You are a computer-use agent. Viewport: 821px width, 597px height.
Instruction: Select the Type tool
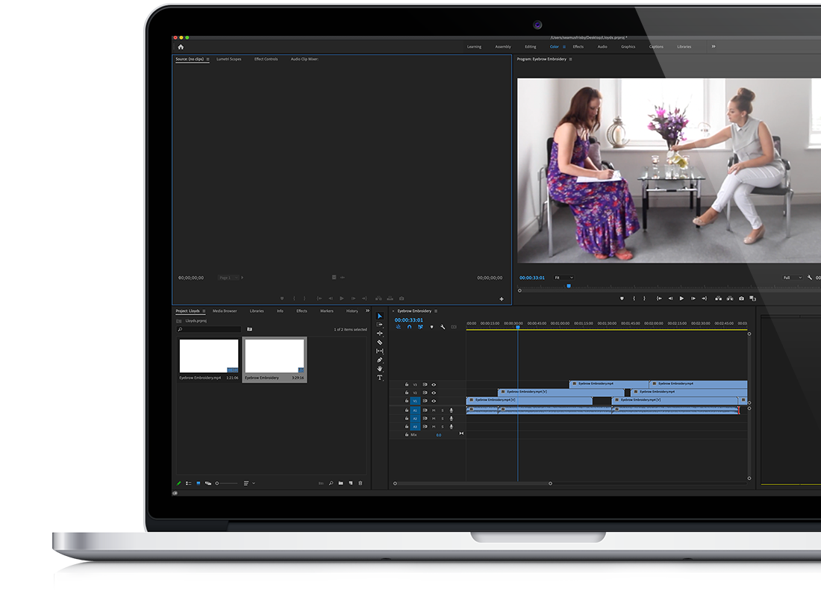pyautogui.click(x=379, y=378)
